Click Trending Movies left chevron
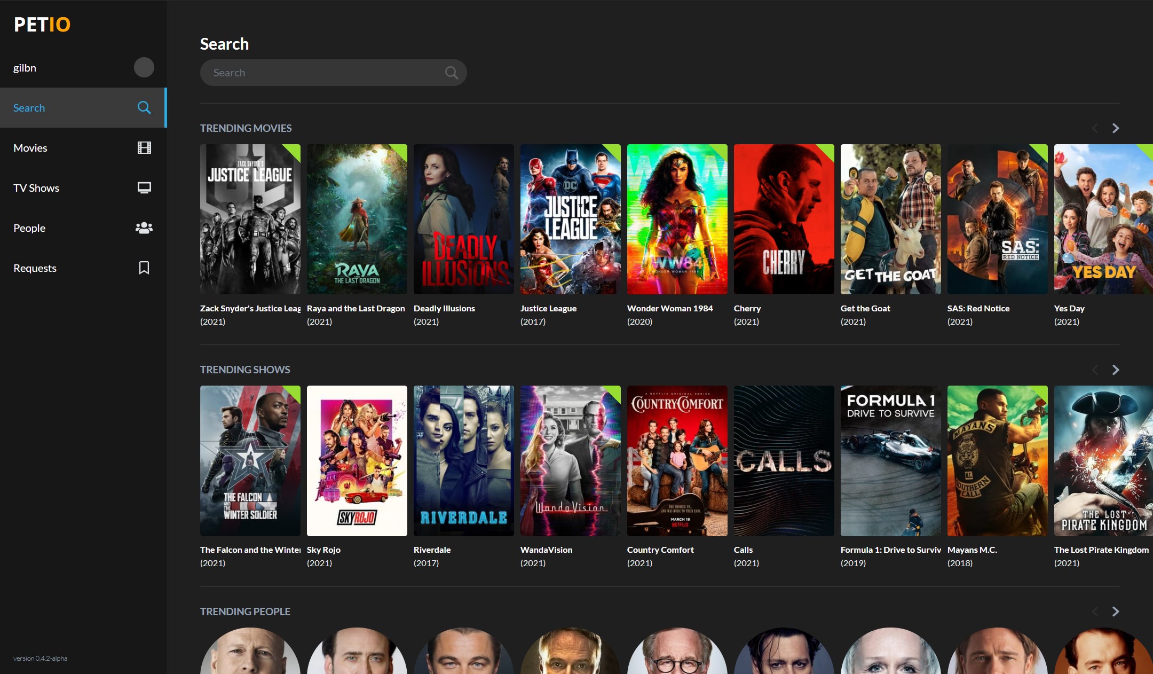Viewport: 1153px width, 674px height. click(1095, 128)
